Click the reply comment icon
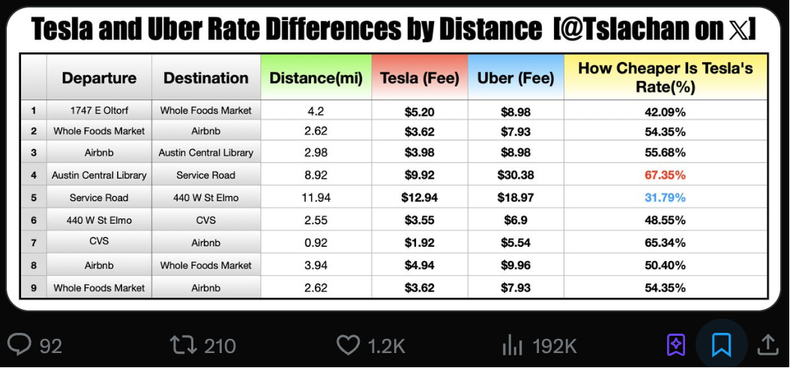Screen dimensions: 790x368 (19, 345)
